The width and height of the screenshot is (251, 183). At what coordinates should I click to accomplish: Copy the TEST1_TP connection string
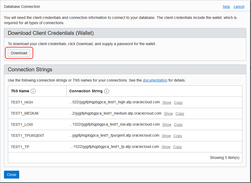[x=177, y=147]
